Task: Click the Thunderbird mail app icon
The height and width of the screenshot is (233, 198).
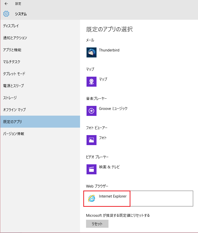Action: coord(92,52)
